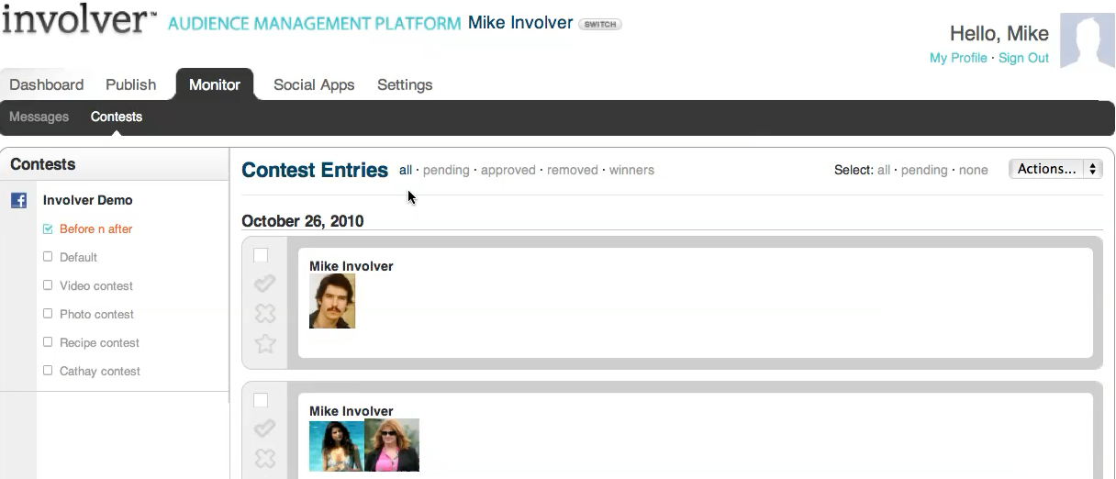This screenshot has height=479, width=1116.
Task: Select pending entries via Select: pending
Action: pyautogui.click(x=924, y=170)
